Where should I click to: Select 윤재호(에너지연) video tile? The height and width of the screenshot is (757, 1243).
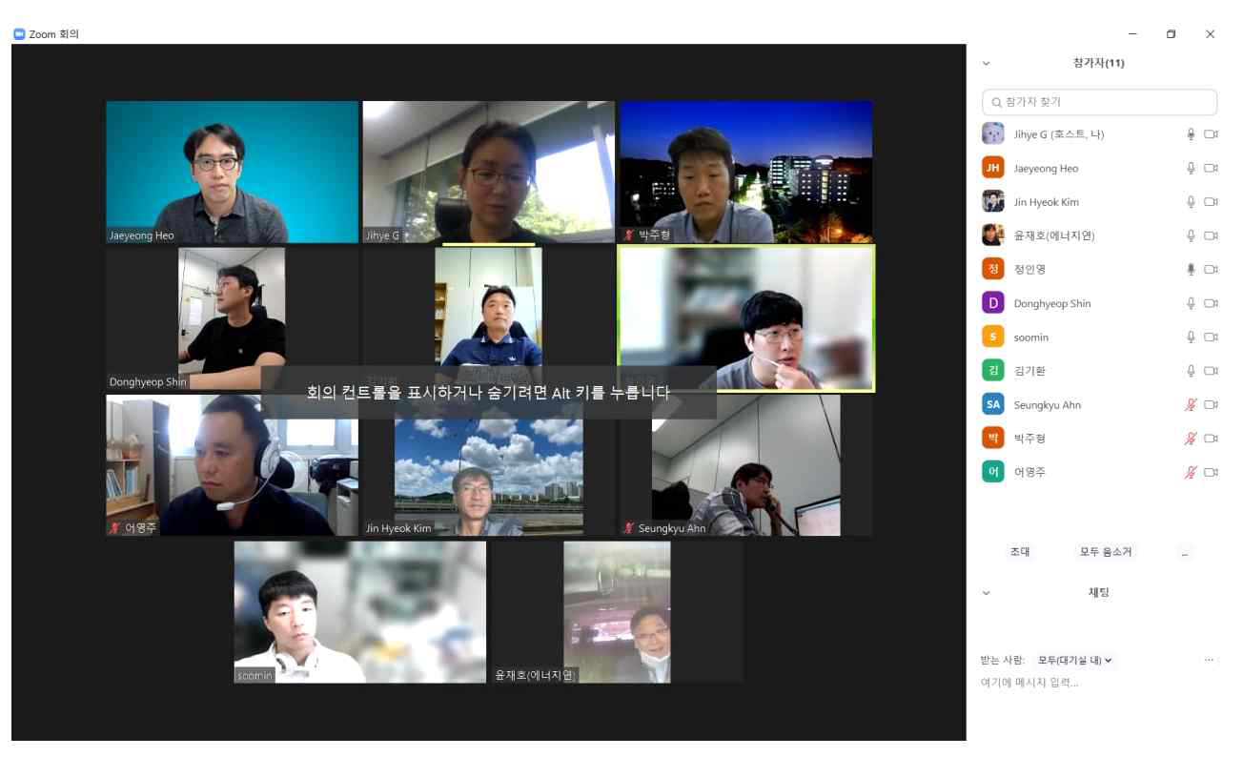617,612
